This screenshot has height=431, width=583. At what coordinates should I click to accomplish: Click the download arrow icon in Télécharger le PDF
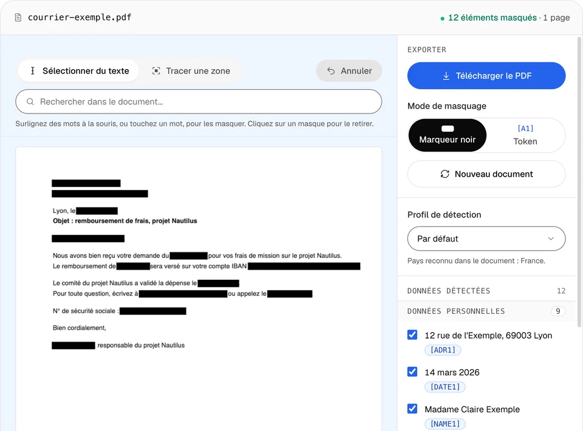pyautogui.click(x=446, y=76)
